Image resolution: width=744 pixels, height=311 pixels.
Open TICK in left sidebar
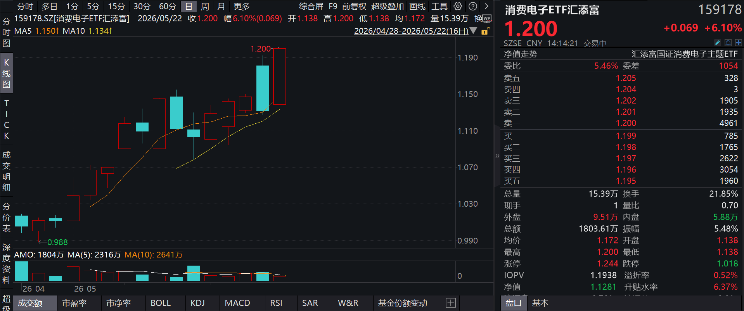click(x=6, y=119)
